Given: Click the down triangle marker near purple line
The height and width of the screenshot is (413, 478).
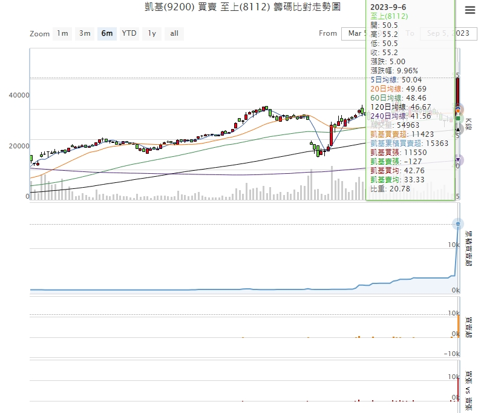Looking at the screenshot, I should (458, 160).
